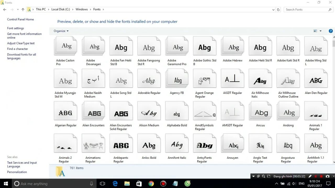Open the recorder toolbar dropdown arrow

(x=253, y=176)
